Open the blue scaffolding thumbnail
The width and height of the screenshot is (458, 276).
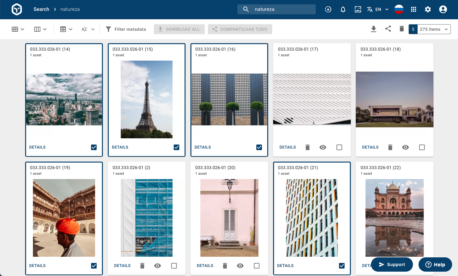pyautogui.click(x=147, y=218)
